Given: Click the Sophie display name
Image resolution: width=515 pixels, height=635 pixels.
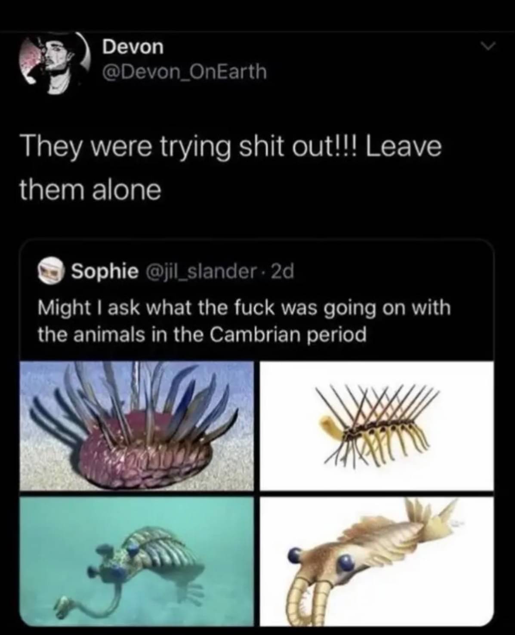Looking at the screenshot, I should pos(105,271).
